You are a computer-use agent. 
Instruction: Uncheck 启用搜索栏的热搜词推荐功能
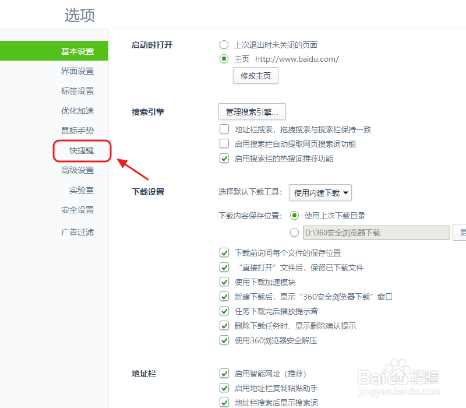224,158
